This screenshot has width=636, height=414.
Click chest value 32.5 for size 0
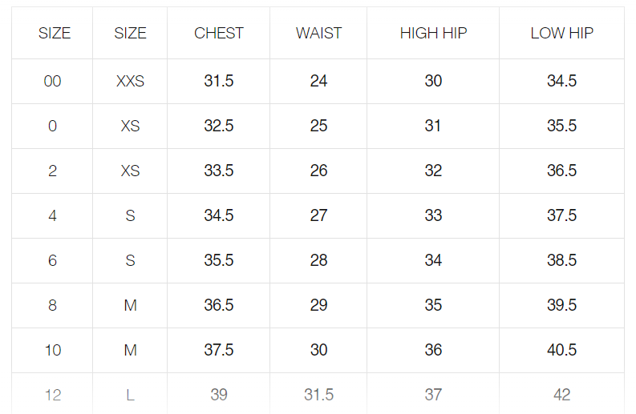tap(219, 126)
